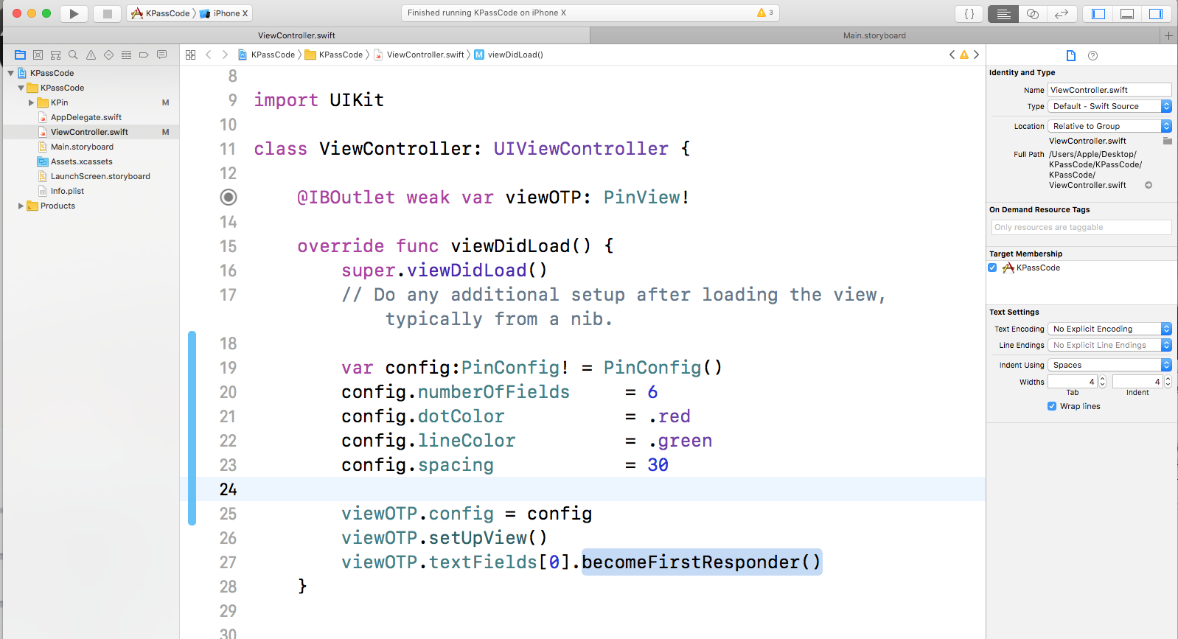Click the file Name input field
The width and height of the screenshot is (1178, 639).
click(x=1109, y=90)
